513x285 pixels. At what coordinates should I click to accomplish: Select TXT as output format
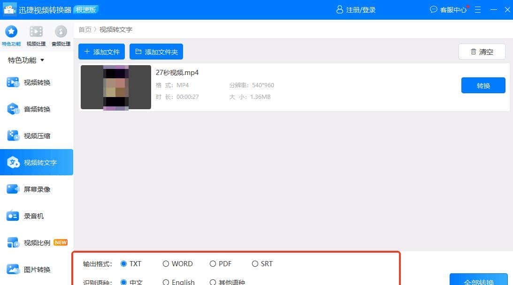pyautogui.click(x=124, y=263)
